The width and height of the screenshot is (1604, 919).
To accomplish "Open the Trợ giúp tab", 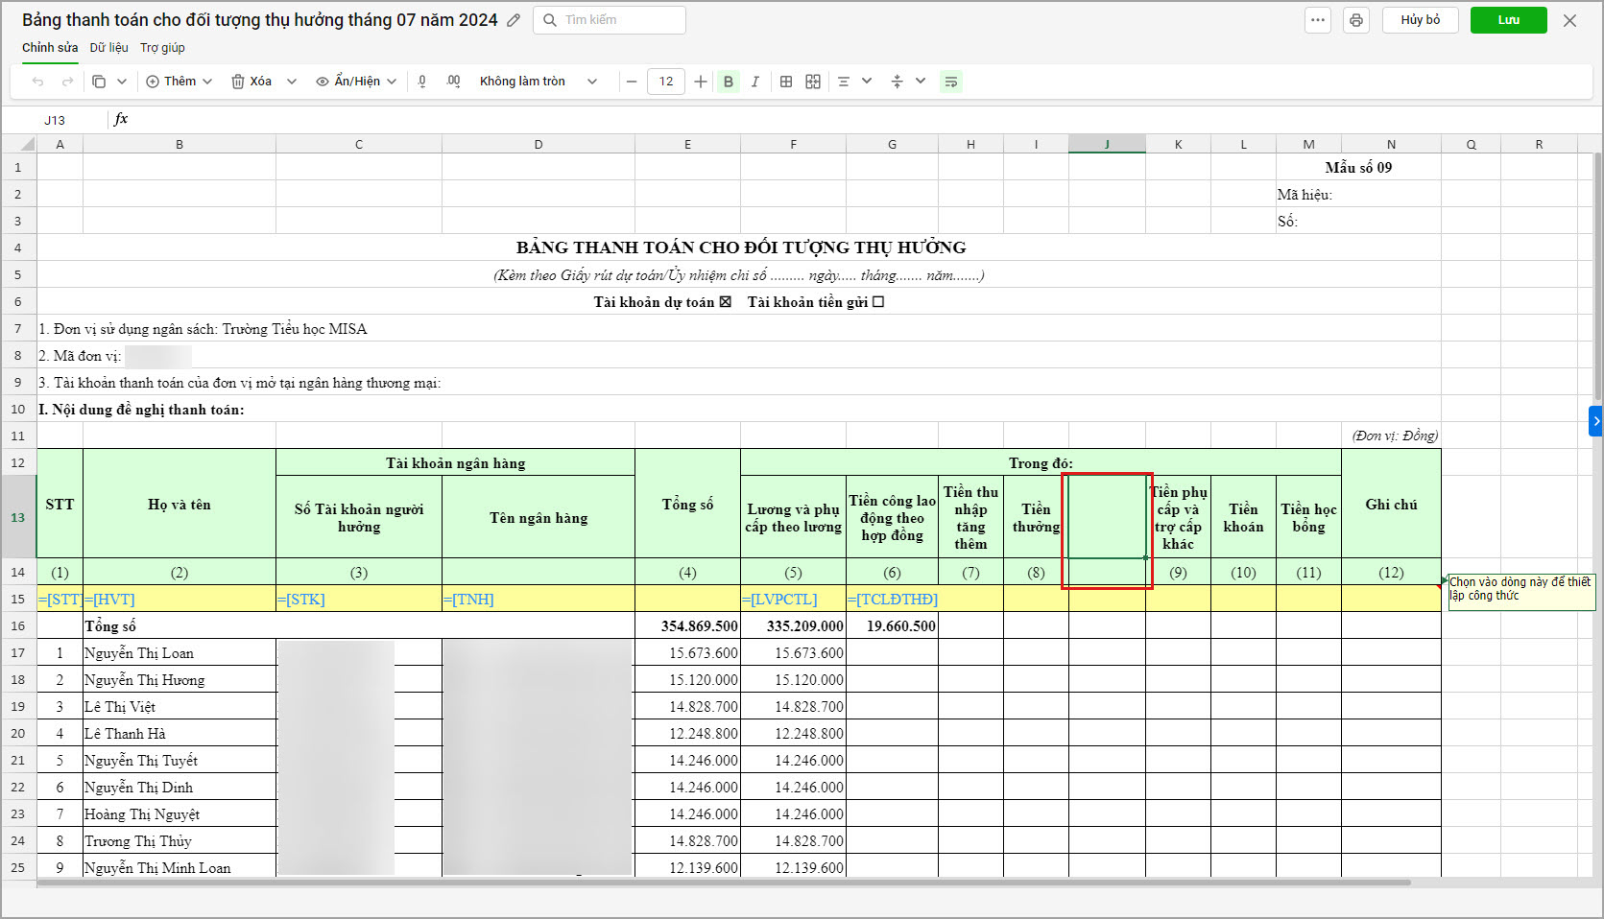I will (x=162, y=48).
